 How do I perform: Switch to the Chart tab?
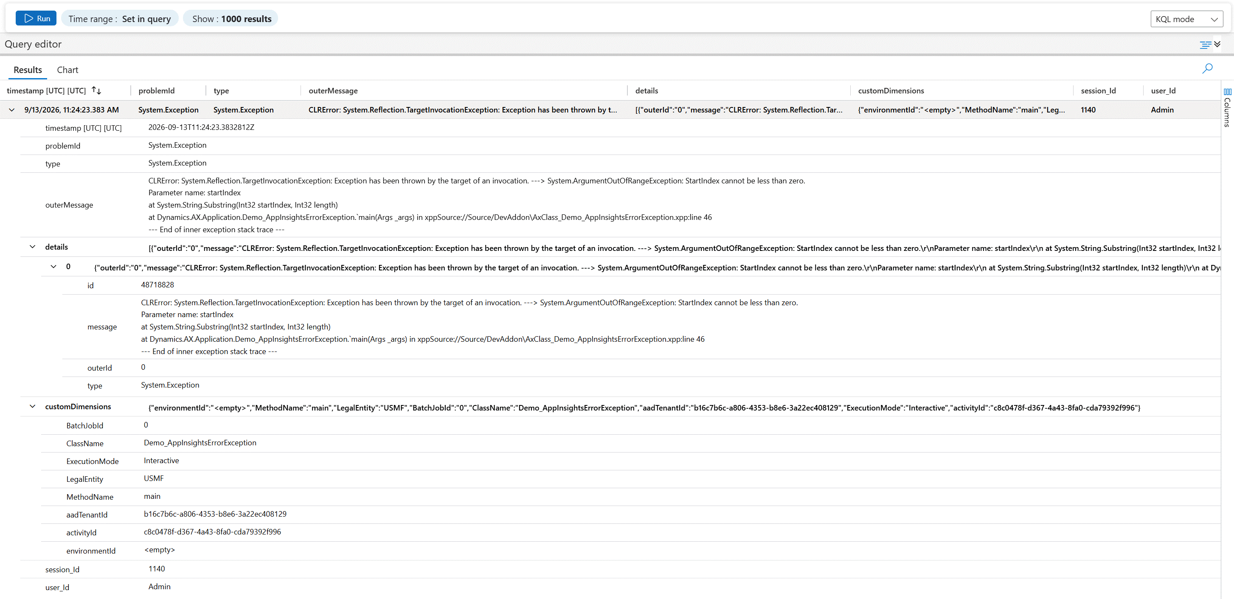[x=67, y=70]
